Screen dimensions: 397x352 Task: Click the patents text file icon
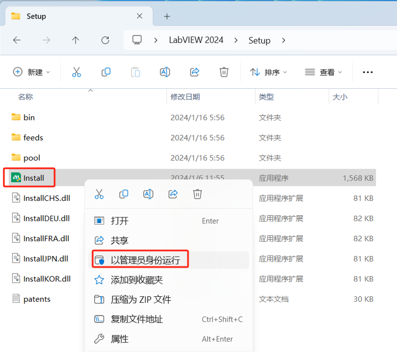point(16,298)
